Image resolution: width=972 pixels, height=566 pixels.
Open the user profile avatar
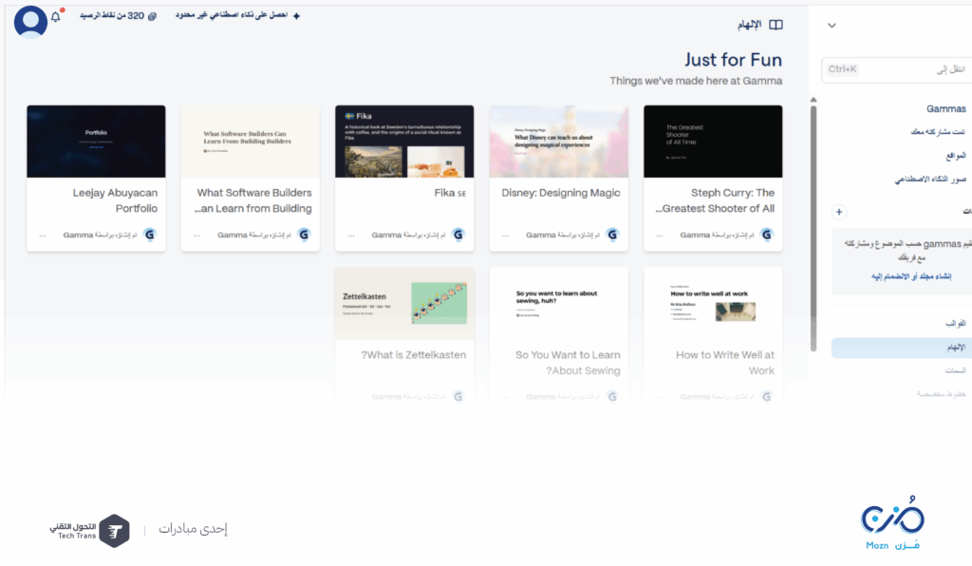click(x=30, y=21)
